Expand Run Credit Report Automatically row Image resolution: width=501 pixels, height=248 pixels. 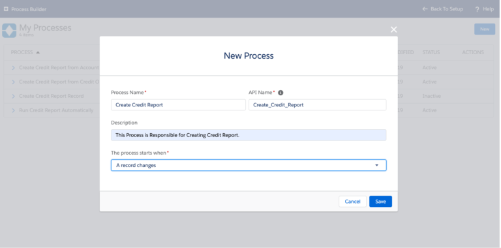click(x=13, y=110)
